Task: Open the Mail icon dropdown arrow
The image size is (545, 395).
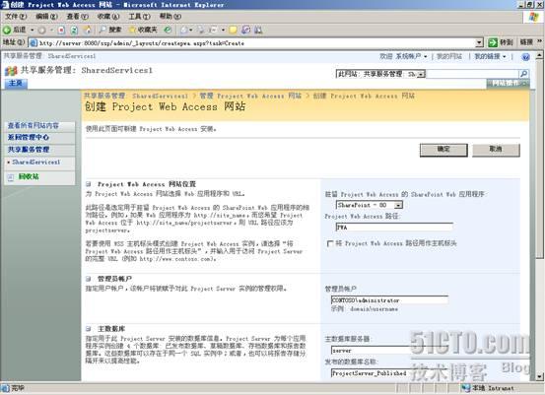Action: [190, 30]
